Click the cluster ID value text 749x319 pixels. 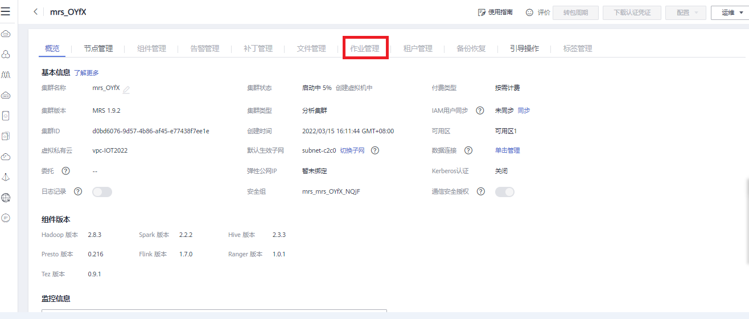(x=151, y=131)
